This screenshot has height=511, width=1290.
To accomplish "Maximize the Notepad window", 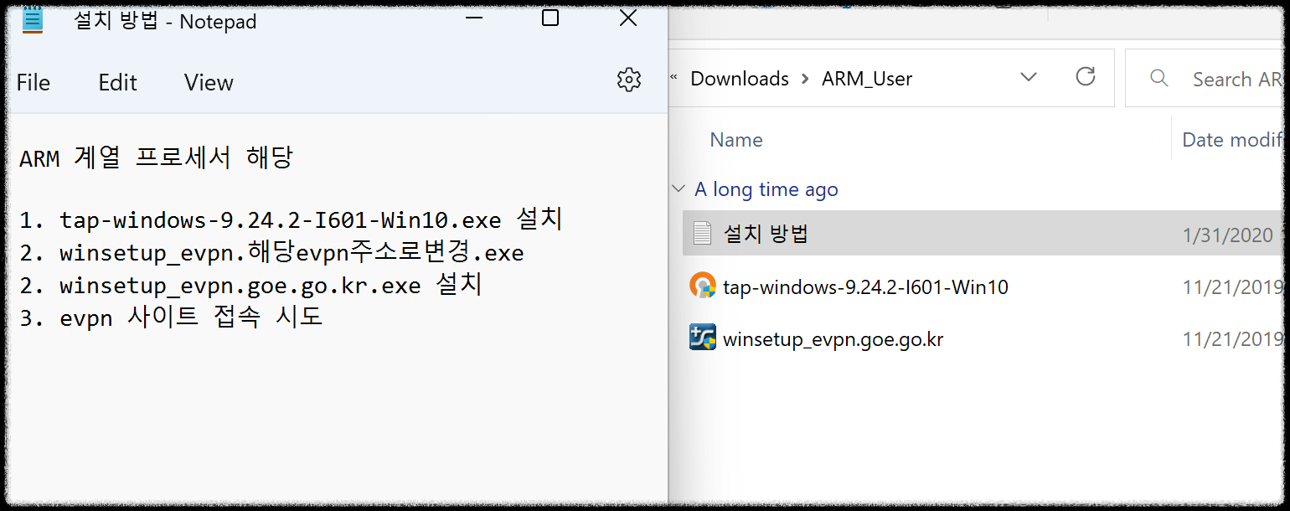I will pyautogui.click(x=550, y=18).
